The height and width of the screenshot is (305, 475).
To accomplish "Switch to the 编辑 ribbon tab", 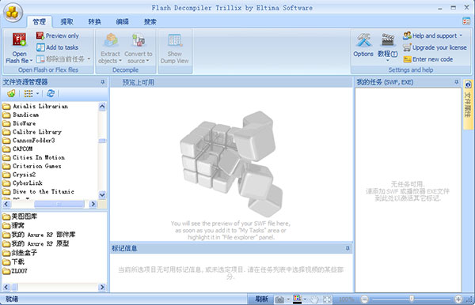I will (x=123, y=21).
